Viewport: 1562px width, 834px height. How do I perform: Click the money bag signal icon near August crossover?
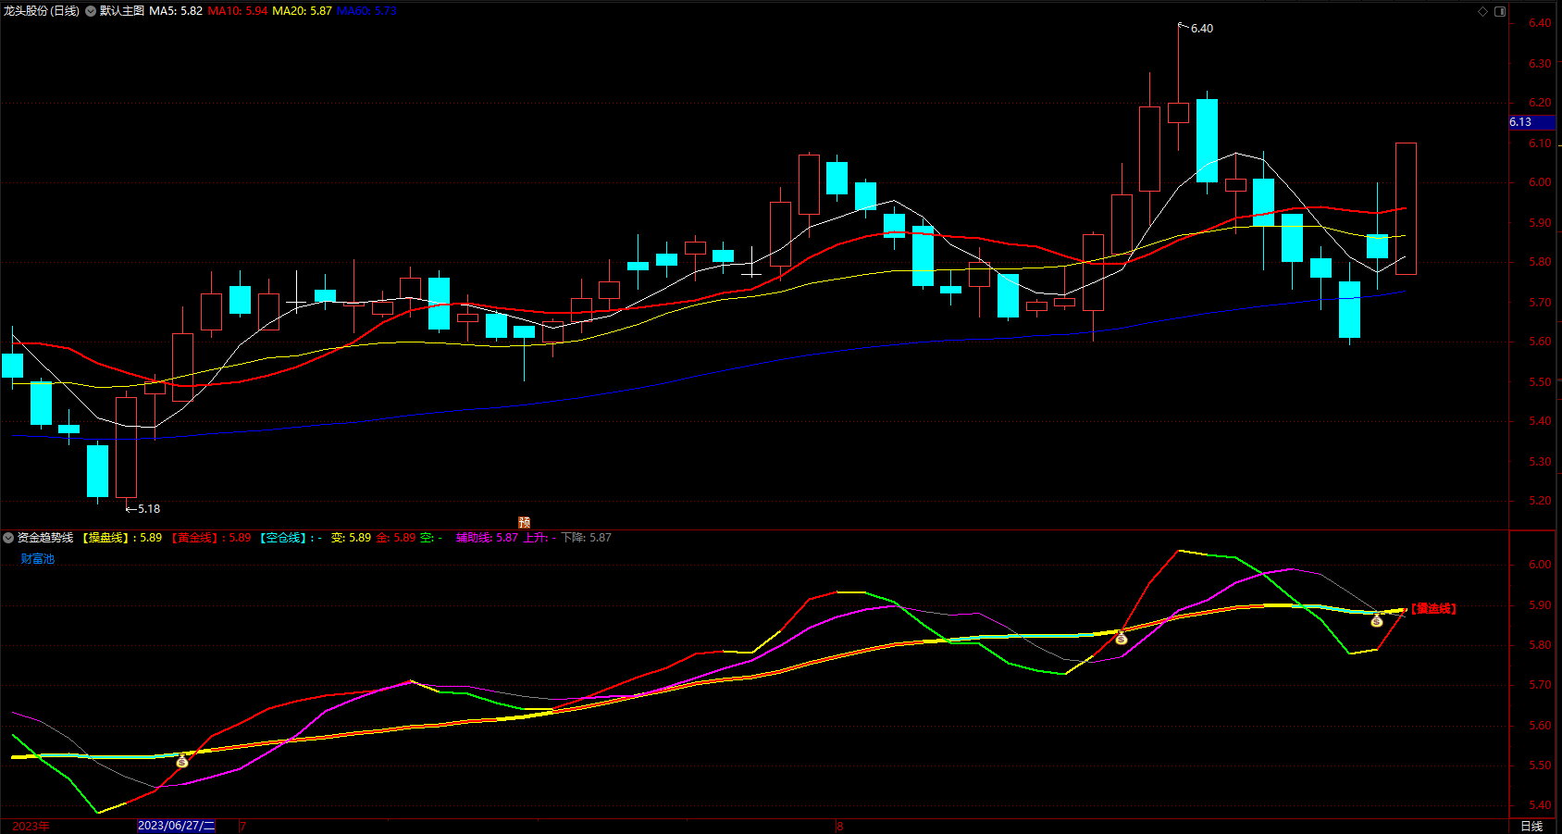coord(1122,638)
